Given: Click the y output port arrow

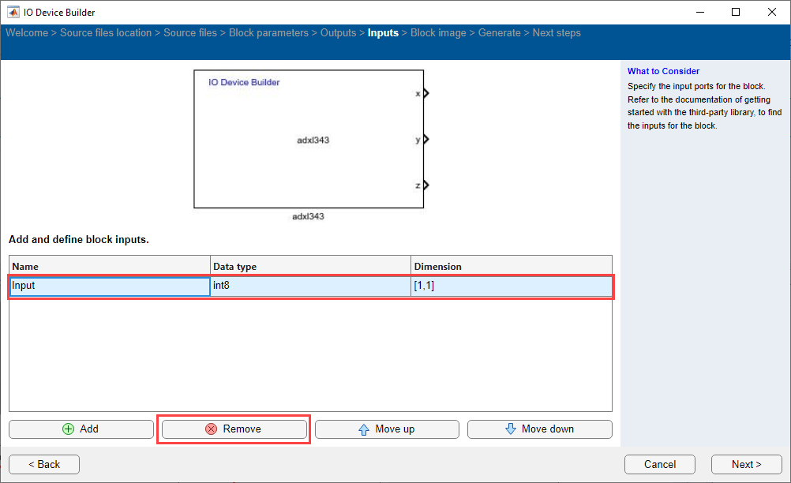Looking at the screenshot, I should pos(425,140).
